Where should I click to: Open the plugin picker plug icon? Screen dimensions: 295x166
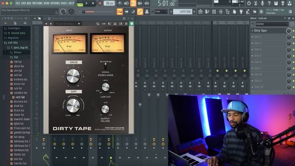pyautogui.click(x=241, y=12)
